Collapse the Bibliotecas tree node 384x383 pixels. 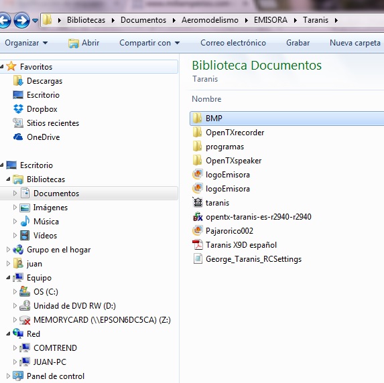click(8, 179)
